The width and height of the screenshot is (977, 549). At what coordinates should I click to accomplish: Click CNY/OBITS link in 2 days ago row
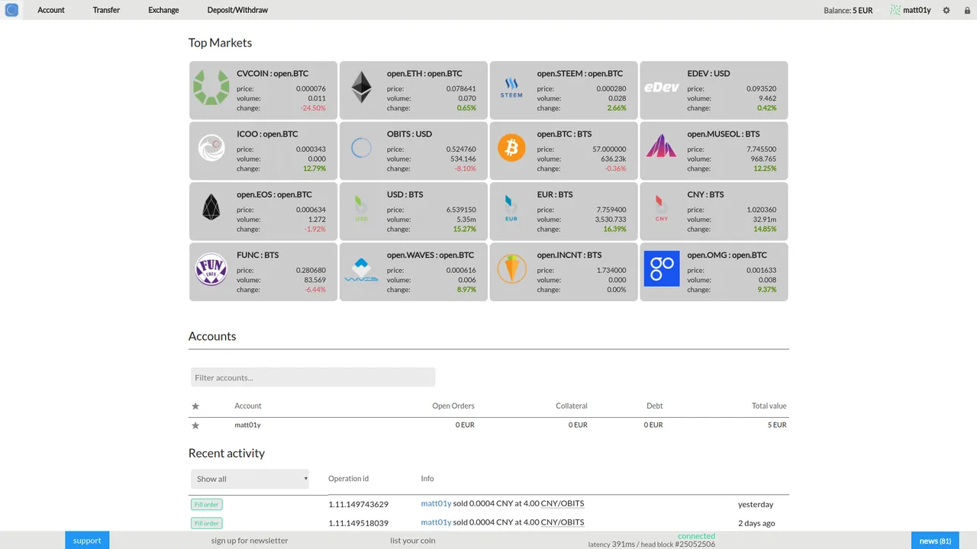pos(563,522)
